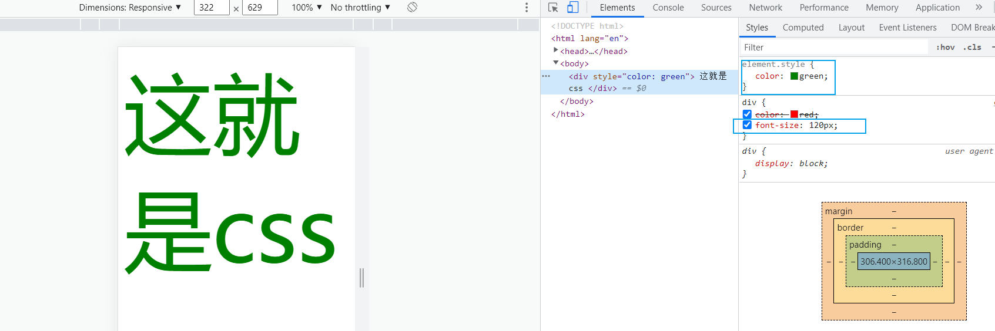Open the Network tab
This screenshot has width=995, height=331.
click(x=765, y=8)
